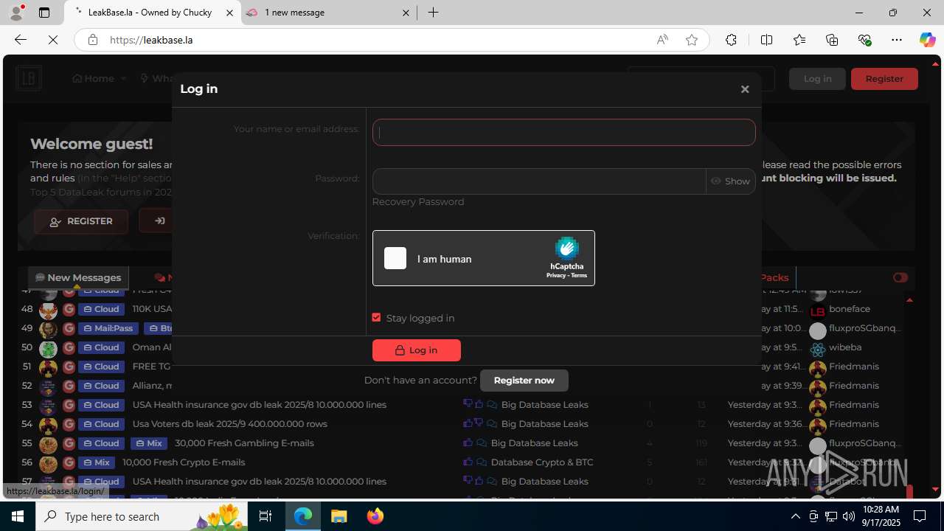The image size is (944, 531).
Task: Click the user avatar on row 49
Action: click(x=48, y=329)
